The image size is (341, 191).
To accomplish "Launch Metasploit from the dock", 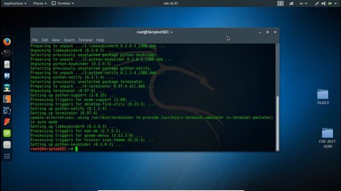I will coord(7,76).
